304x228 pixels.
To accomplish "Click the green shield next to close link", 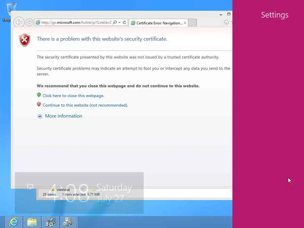I will [39, 95].
